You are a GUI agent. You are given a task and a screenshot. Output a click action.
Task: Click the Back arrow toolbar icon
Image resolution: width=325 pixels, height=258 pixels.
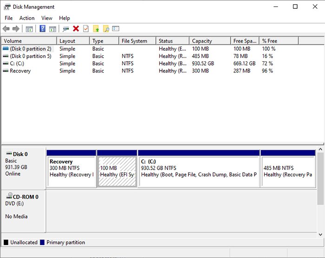click(x=6, y=29)
